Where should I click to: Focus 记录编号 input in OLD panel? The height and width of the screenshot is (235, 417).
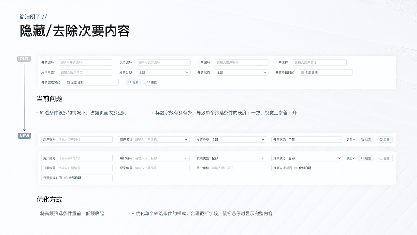pyautogui.click(x=164, y=62)
